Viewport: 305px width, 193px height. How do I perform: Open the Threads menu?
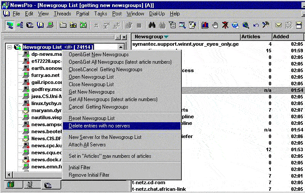click(62, 14)
